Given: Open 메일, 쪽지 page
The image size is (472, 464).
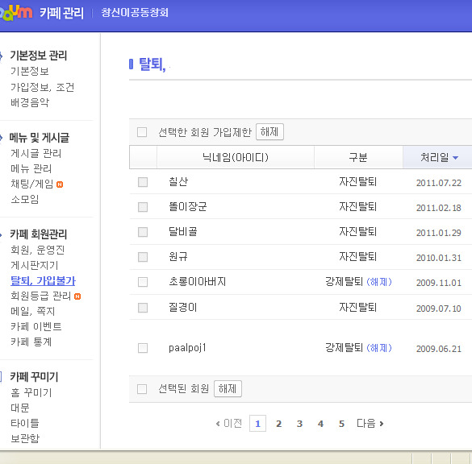Looking at the screenshot, I should [33, 311].
